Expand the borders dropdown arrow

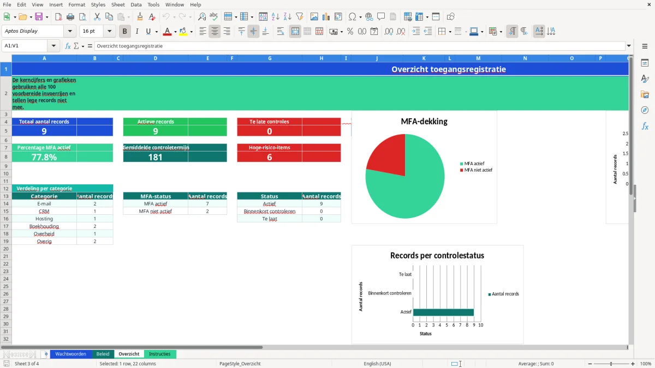coord(450,32)
